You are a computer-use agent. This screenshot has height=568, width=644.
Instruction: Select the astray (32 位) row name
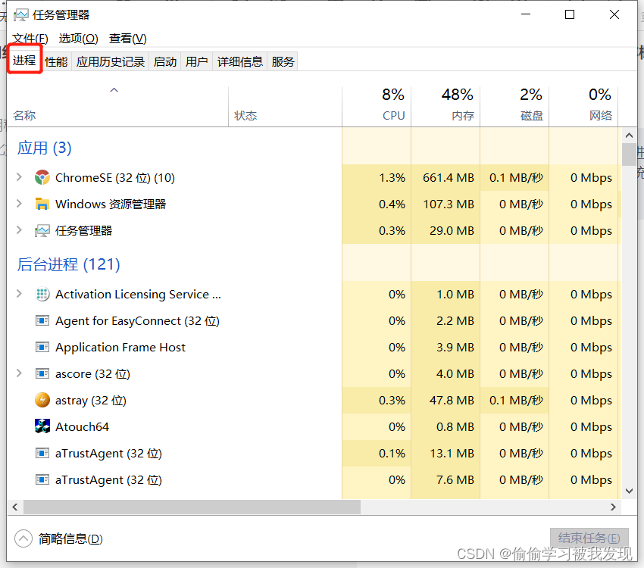[91, 400]
